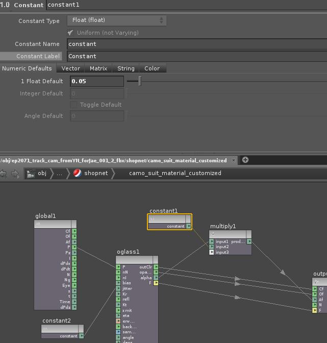
Task: Click oglass1 jitter input connector
Action: 118,288
